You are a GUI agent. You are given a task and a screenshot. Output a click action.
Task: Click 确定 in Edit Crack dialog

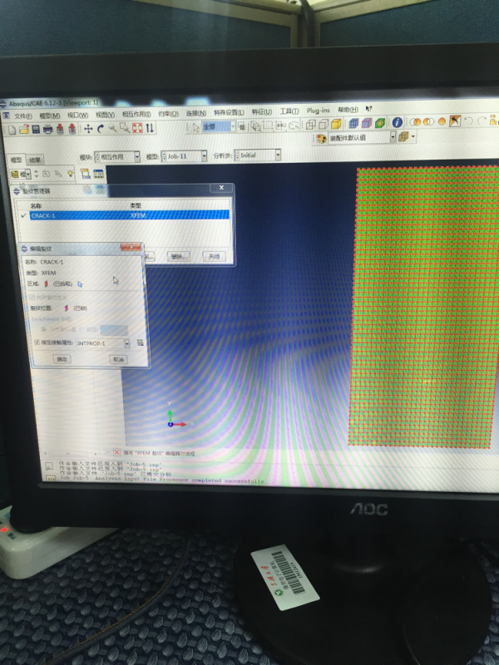pos(62,359)
